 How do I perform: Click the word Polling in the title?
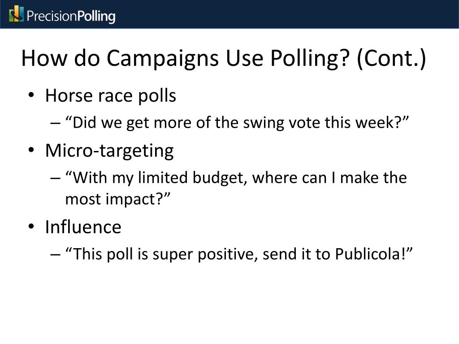click(310, 59)
